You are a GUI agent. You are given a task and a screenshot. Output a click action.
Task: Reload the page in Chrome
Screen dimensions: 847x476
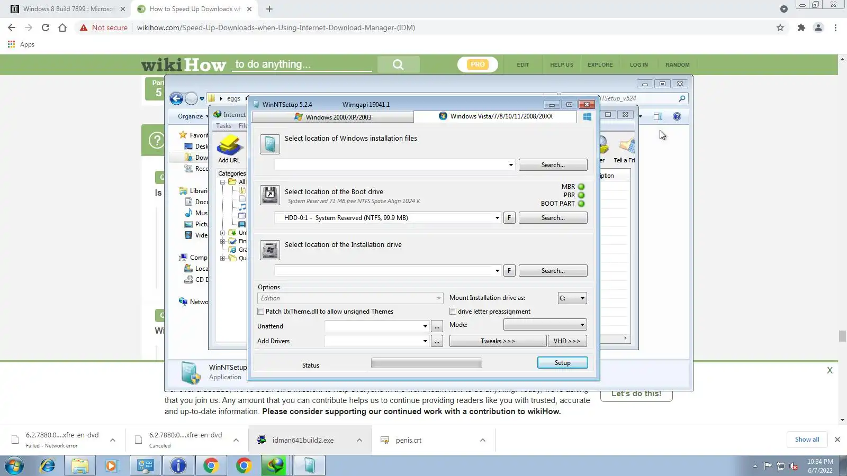click(46, 28)
